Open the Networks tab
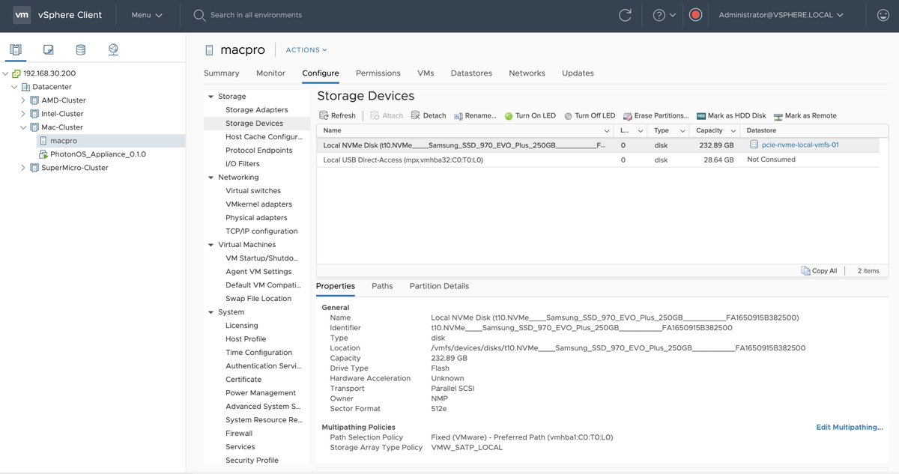 pos(527,73)
